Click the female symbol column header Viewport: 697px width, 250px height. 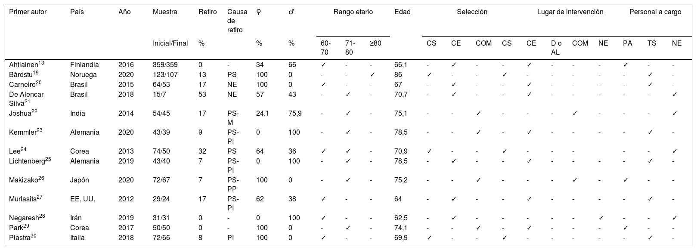pos(258,12)
